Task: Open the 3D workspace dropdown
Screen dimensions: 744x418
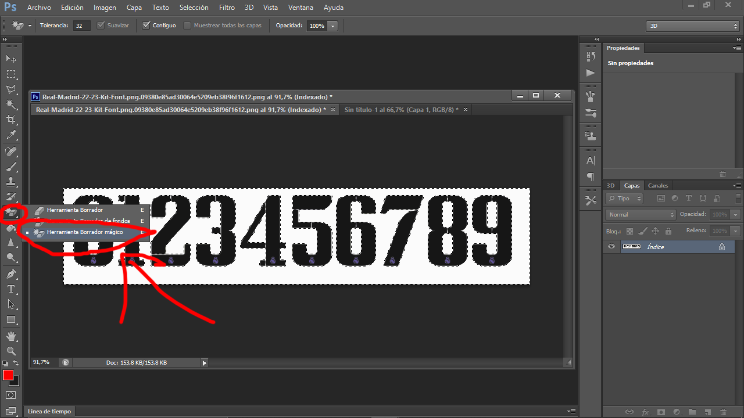Action: coord(692,26)
